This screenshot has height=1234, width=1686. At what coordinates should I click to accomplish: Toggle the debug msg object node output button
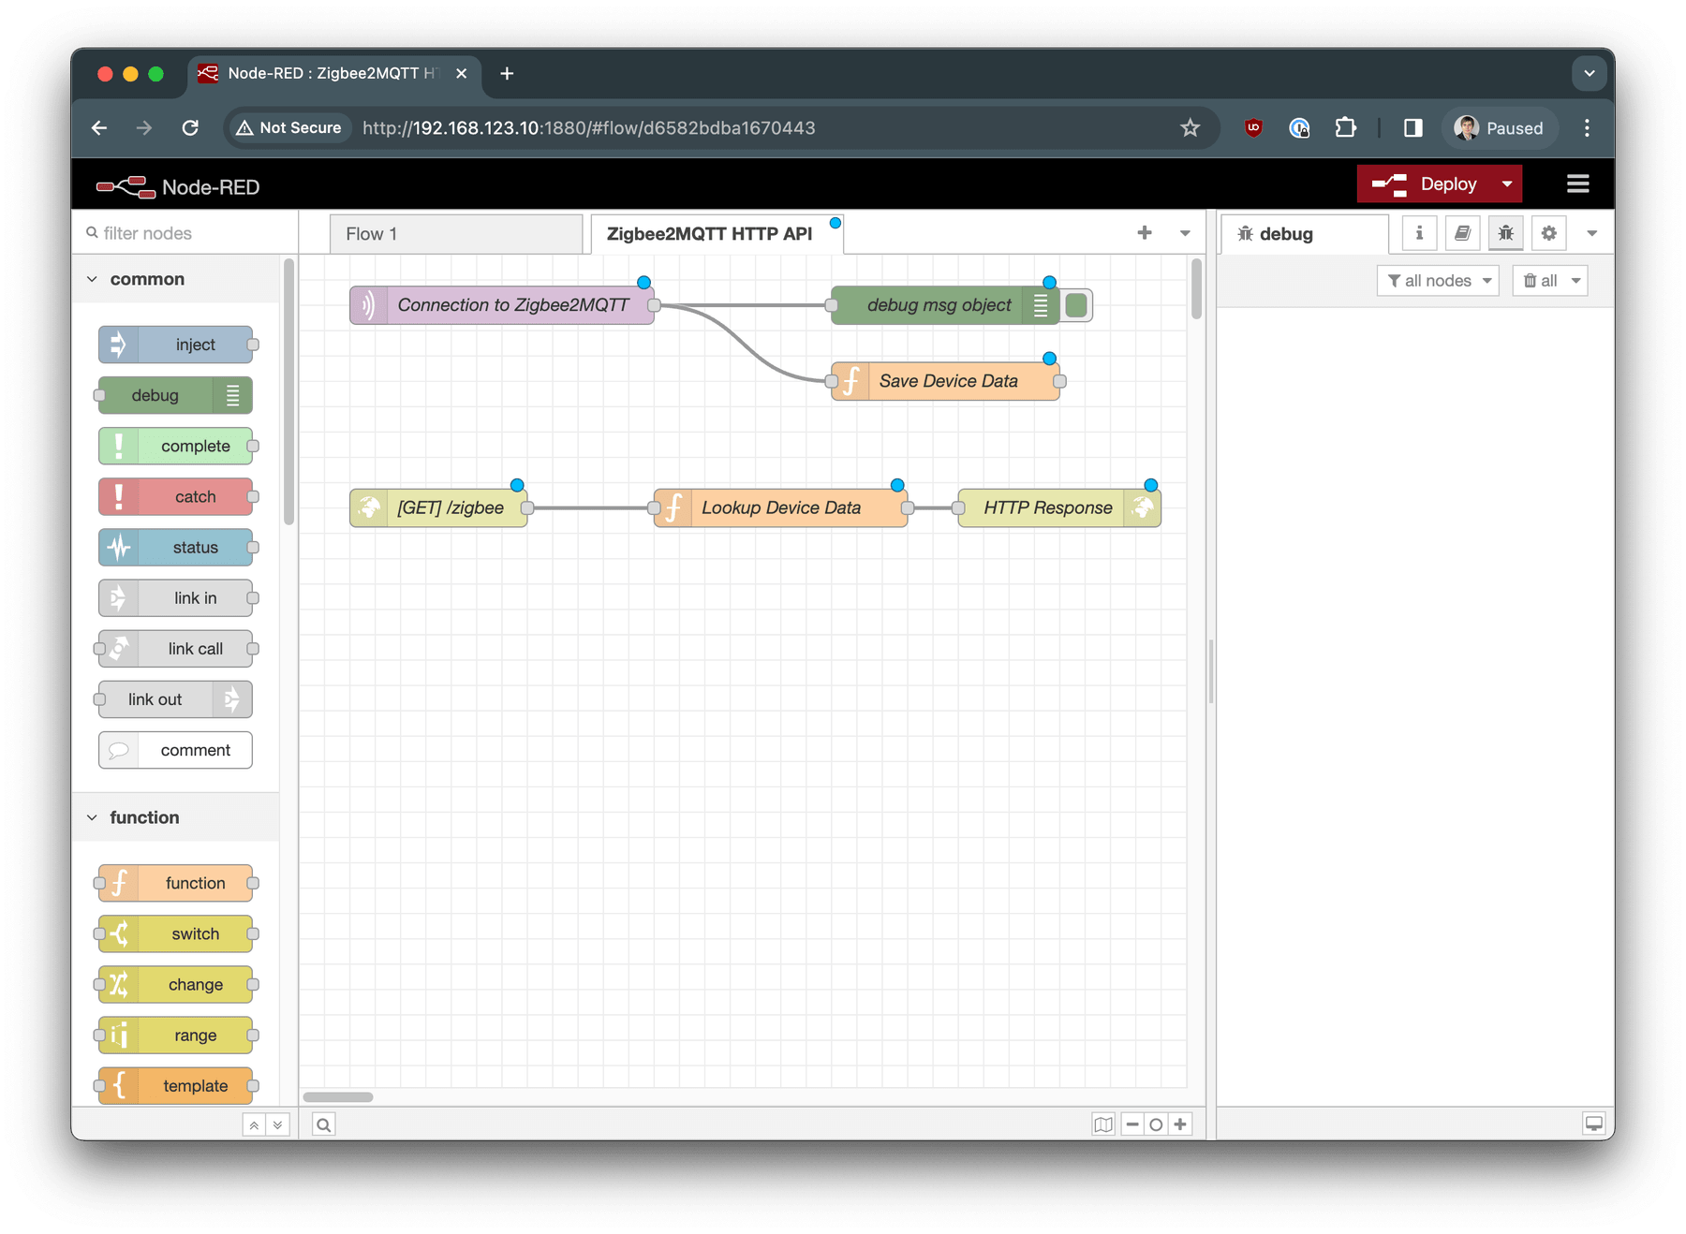[1075, 304]
